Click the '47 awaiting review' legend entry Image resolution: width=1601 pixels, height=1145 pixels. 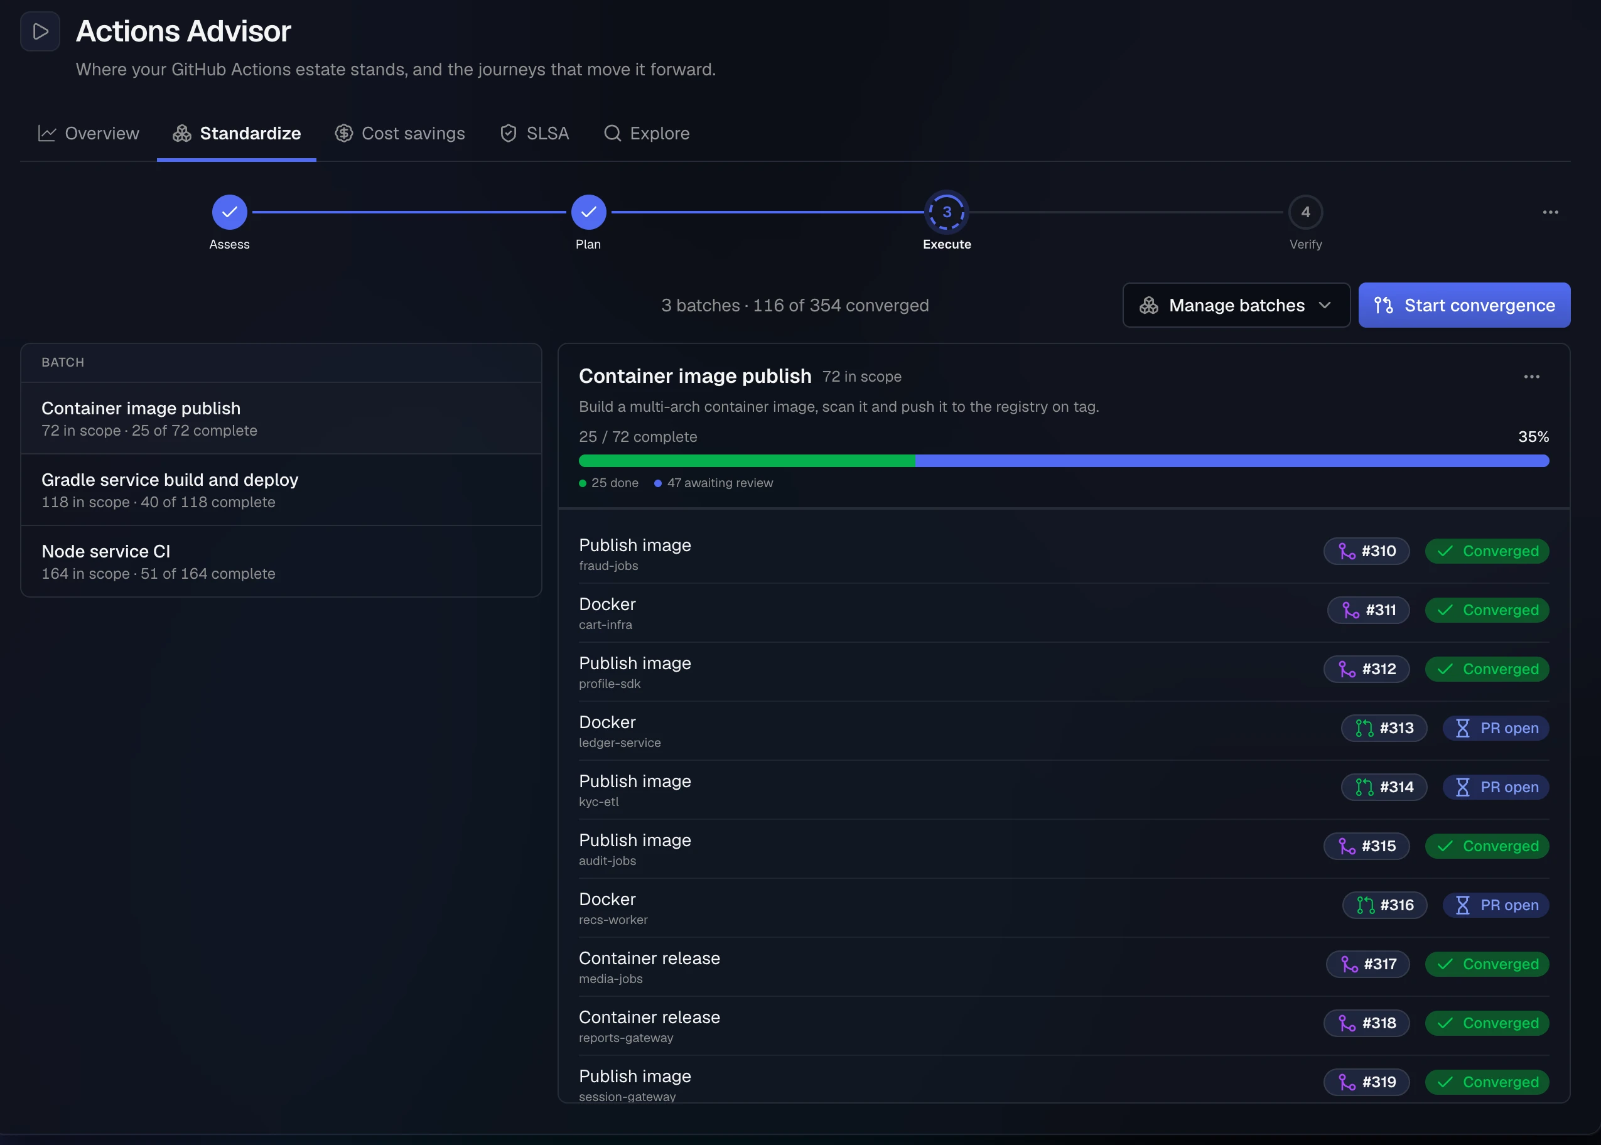pos(713,483)
